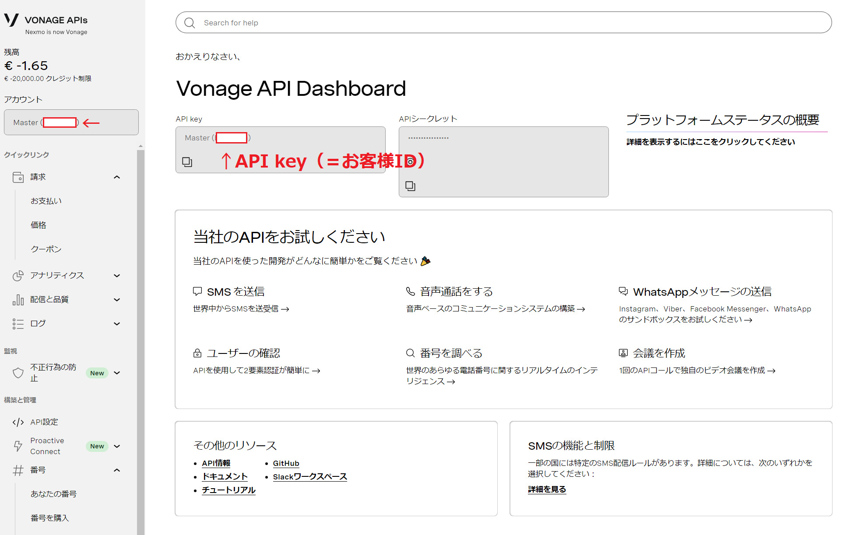Click the New badge next to Proactive Connect
This screenshot has width=861, height=535.
[x=97, y=446]
